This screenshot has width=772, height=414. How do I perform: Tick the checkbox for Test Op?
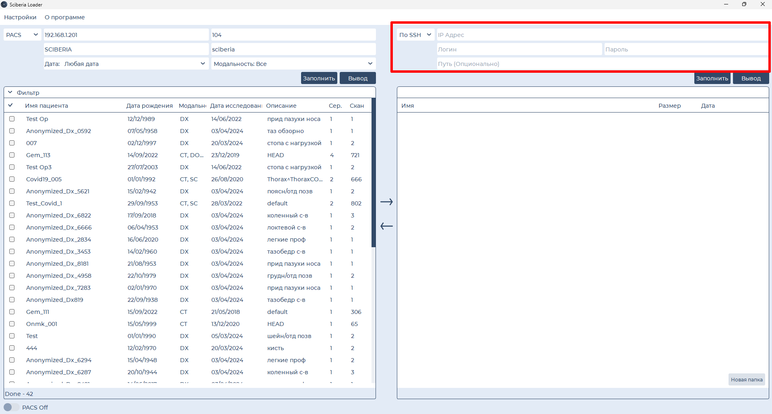12,119
